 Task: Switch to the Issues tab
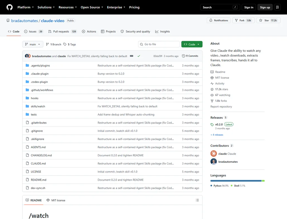33,31
